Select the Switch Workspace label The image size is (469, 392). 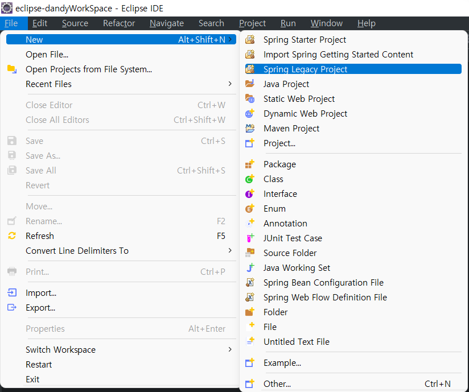pyautogui.click(x=61, y=349)
